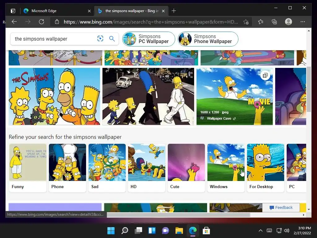Click the Edge icon on the taskbar
The height and width of the screenshot is (238, 317).
193,231
